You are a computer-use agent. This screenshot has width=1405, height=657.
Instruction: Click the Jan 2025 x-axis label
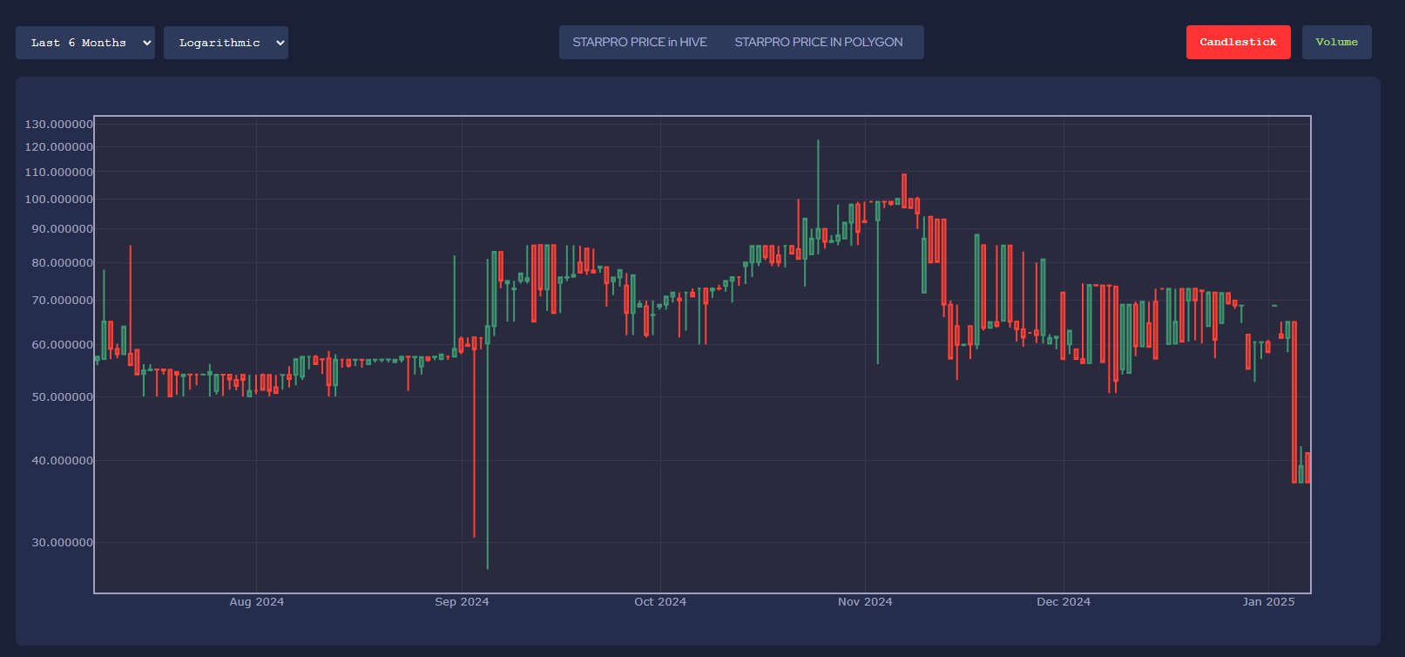pos(1268,602)
